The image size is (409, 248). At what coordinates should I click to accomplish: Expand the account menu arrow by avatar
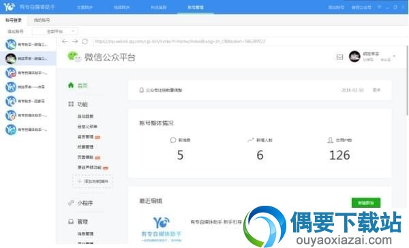tap(394, 57)
